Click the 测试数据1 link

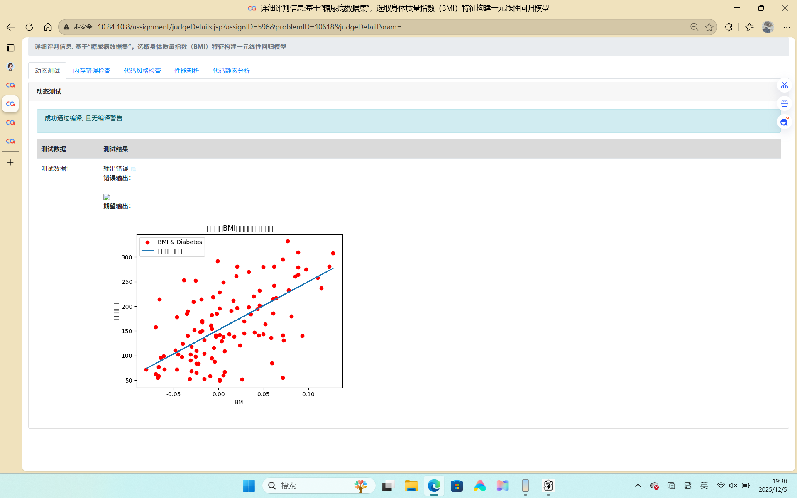(55, 168)
